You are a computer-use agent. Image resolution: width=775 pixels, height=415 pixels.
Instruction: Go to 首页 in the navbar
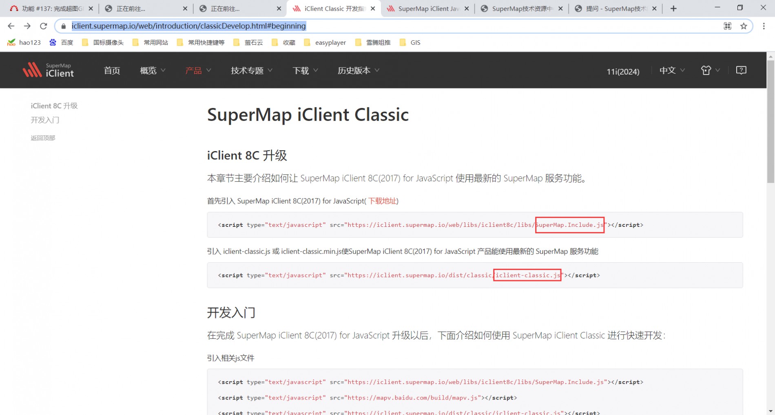tap(112, 70)
